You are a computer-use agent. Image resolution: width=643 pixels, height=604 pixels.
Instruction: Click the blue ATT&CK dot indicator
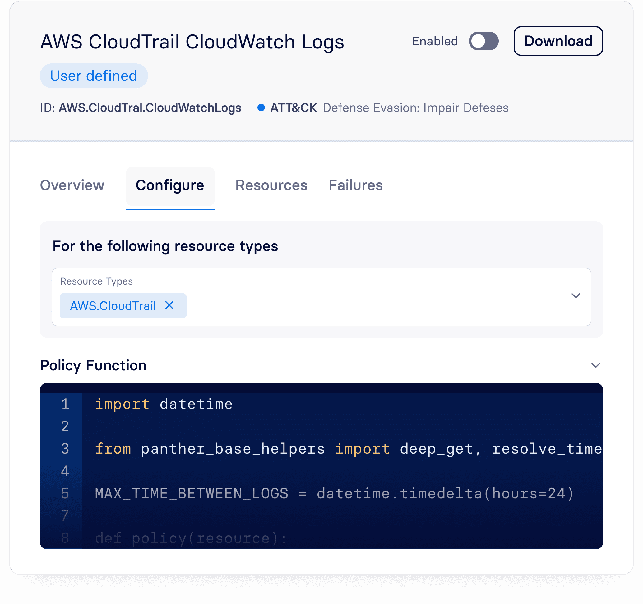[x=261, y=108]
